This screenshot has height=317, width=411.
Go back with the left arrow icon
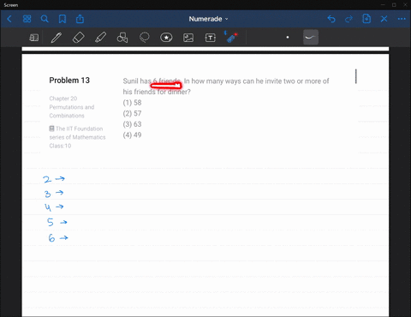pos(9,19)
